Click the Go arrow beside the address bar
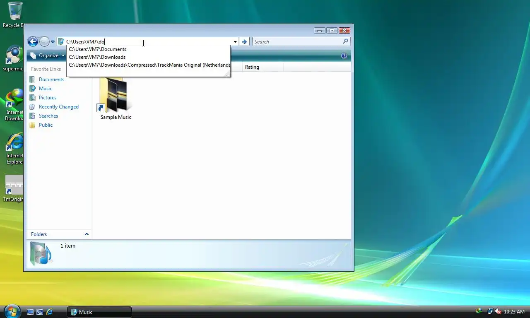Screen dimensions: 530x318 pyautogui.click(x=244, y=42)
